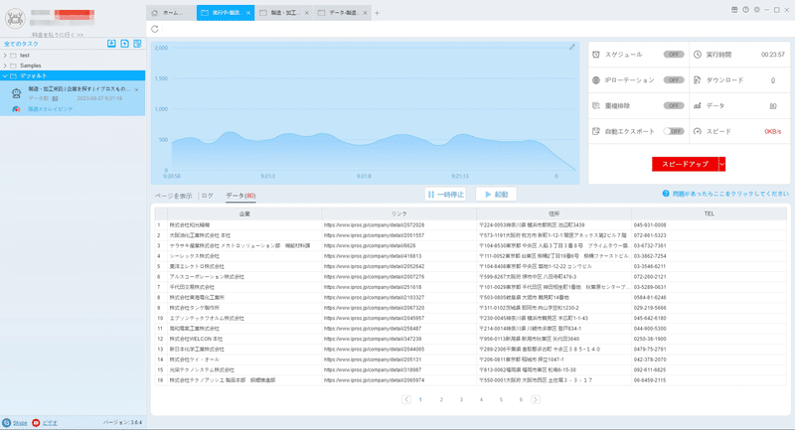This screenshot has height=430, width=795.
Task: Expand the Samples folder
Action: click(5, 66)
